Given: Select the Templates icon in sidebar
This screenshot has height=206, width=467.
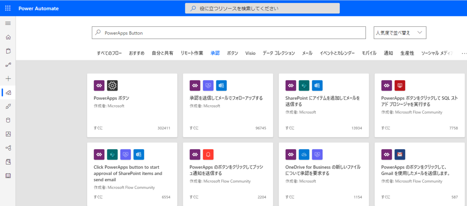Looking at the screenshot, I should pyautogui.click(x=9, y=93).
